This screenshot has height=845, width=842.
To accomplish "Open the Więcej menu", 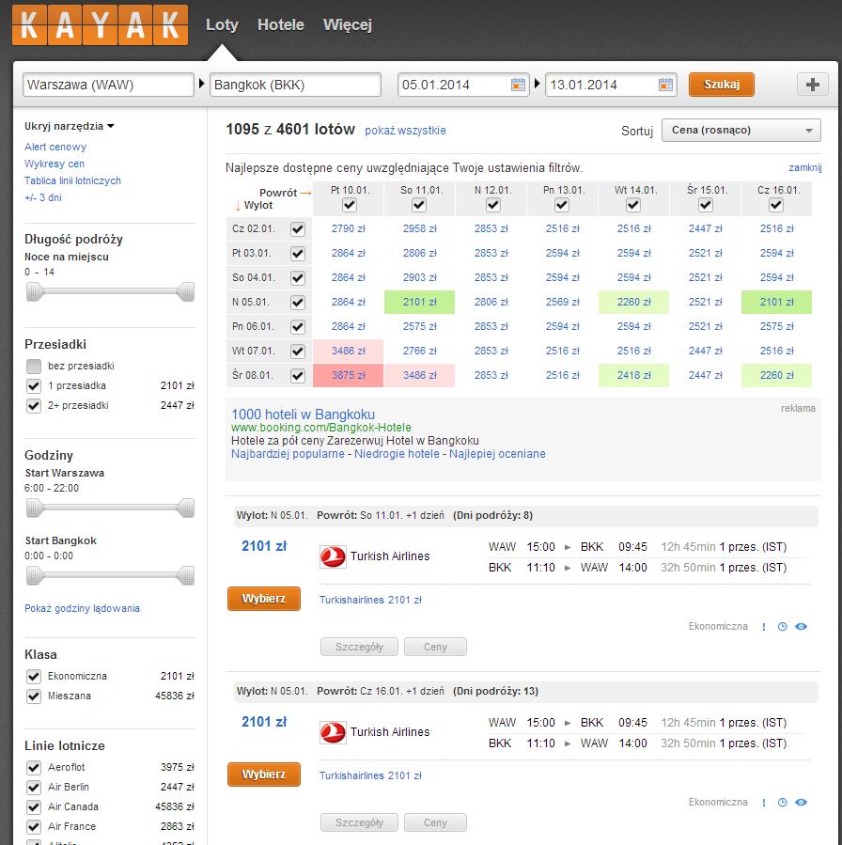I will [348, 24].
